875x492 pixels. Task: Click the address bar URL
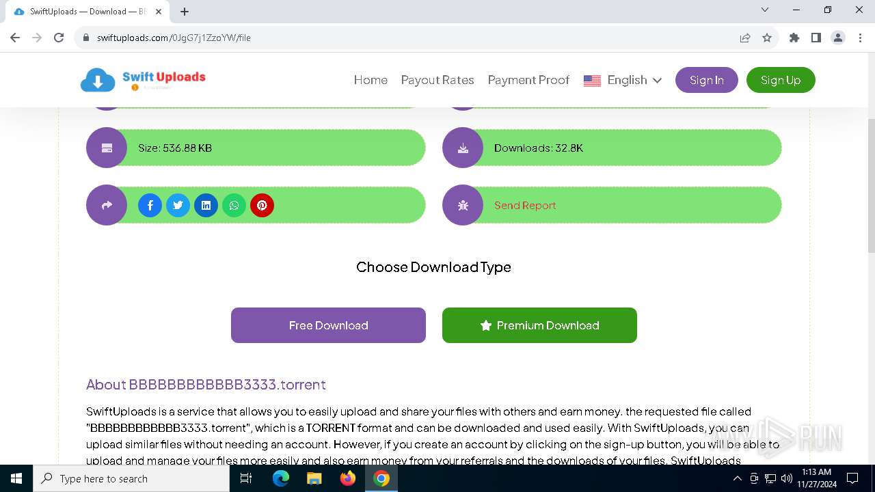pyautogui.click(x=174, y=38)
